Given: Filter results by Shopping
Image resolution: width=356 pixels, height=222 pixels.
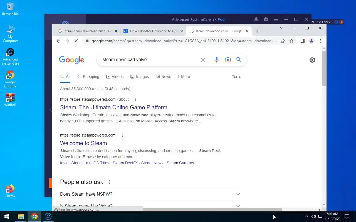Looking at the screenshot, I should (88, 77).
